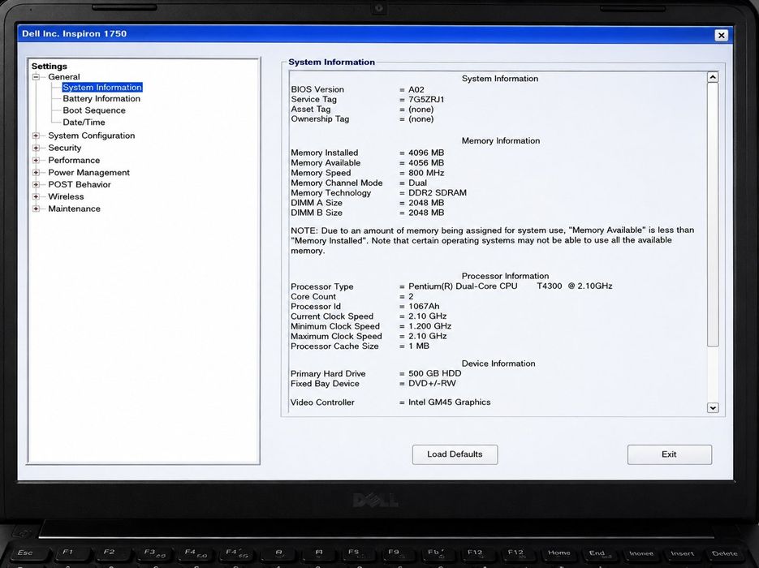Click the Memory Installed value 4096 MB

point(426,153)
